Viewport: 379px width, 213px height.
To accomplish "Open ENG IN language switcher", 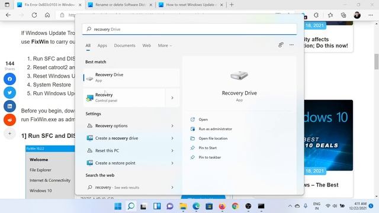I will 317,206.
